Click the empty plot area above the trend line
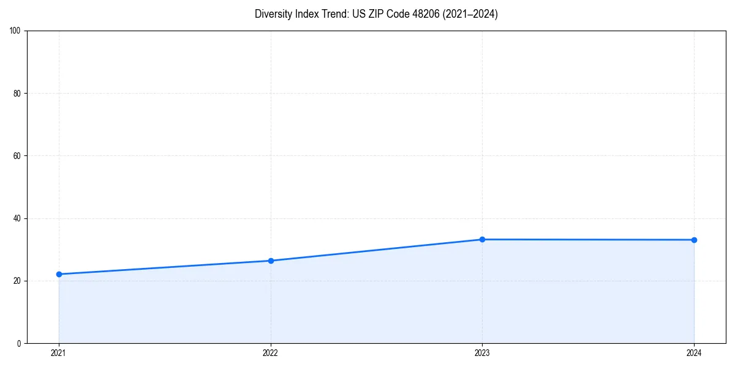The width and height of the screenshot is (735, 367). click(367, 122)
